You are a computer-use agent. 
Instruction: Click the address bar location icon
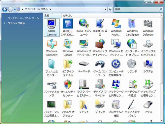pyautogui.click(x=19, y=9)
